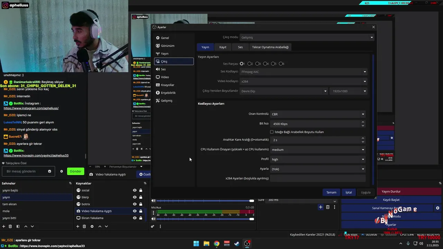Select audio track 3 radio button
Image resolution: width=443 pixels, height=249 pixels.
(x=257, y=64)
